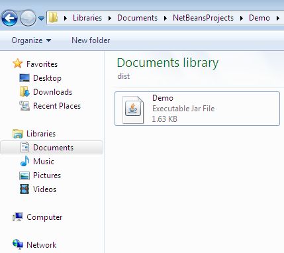Click the Documents library page icon

[x=24, y=147]
